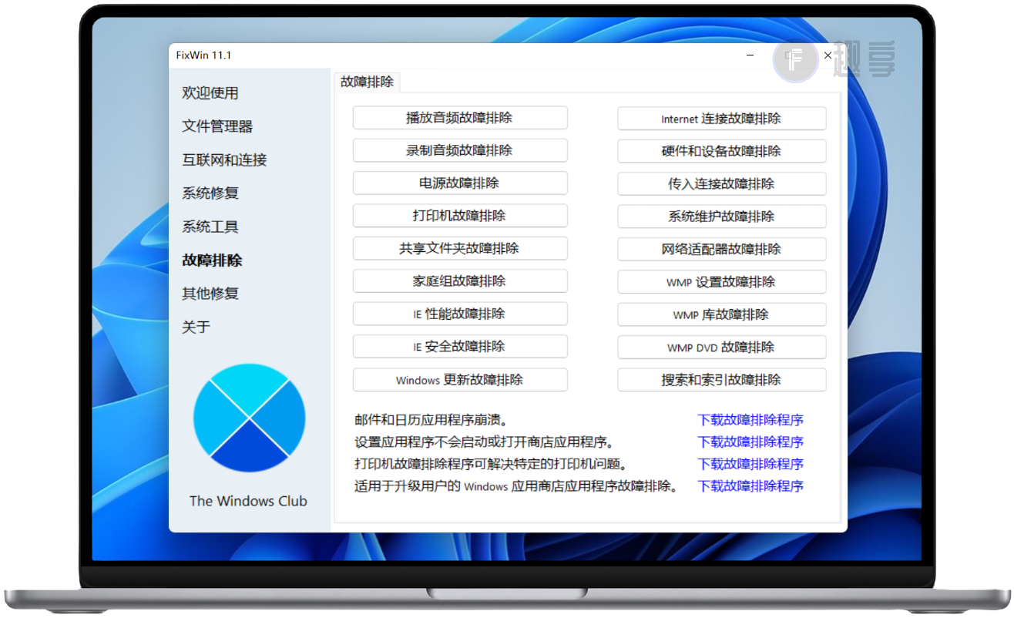Run 播放音频故障排除

(x=460, y=118)
